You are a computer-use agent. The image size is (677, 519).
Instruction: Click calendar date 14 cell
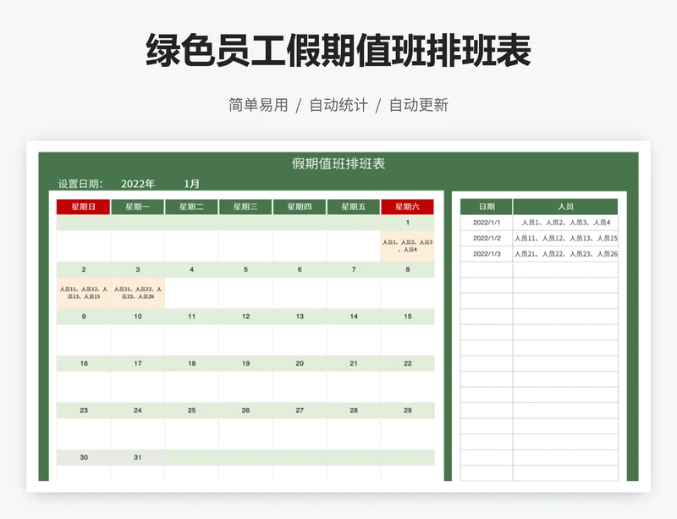pyautogui.click(x=353, y=317)
